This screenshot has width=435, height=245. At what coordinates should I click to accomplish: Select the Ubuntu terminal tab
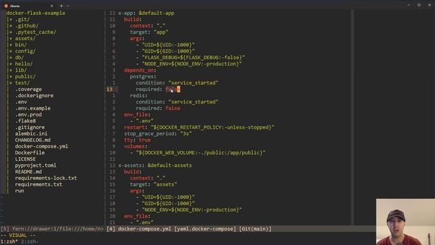tap(28, 6)
